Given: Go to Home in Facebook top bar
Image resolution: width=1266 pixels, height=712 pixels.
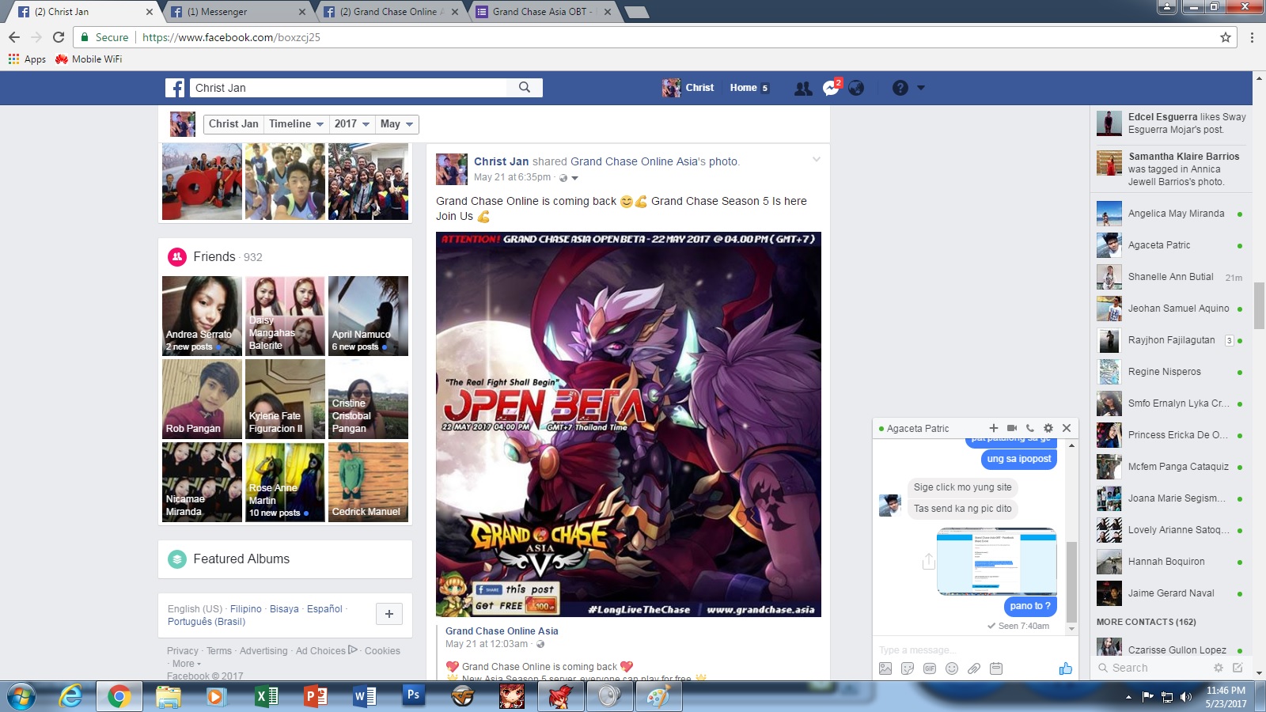Looking at the screenshot, I should (749, 88).
